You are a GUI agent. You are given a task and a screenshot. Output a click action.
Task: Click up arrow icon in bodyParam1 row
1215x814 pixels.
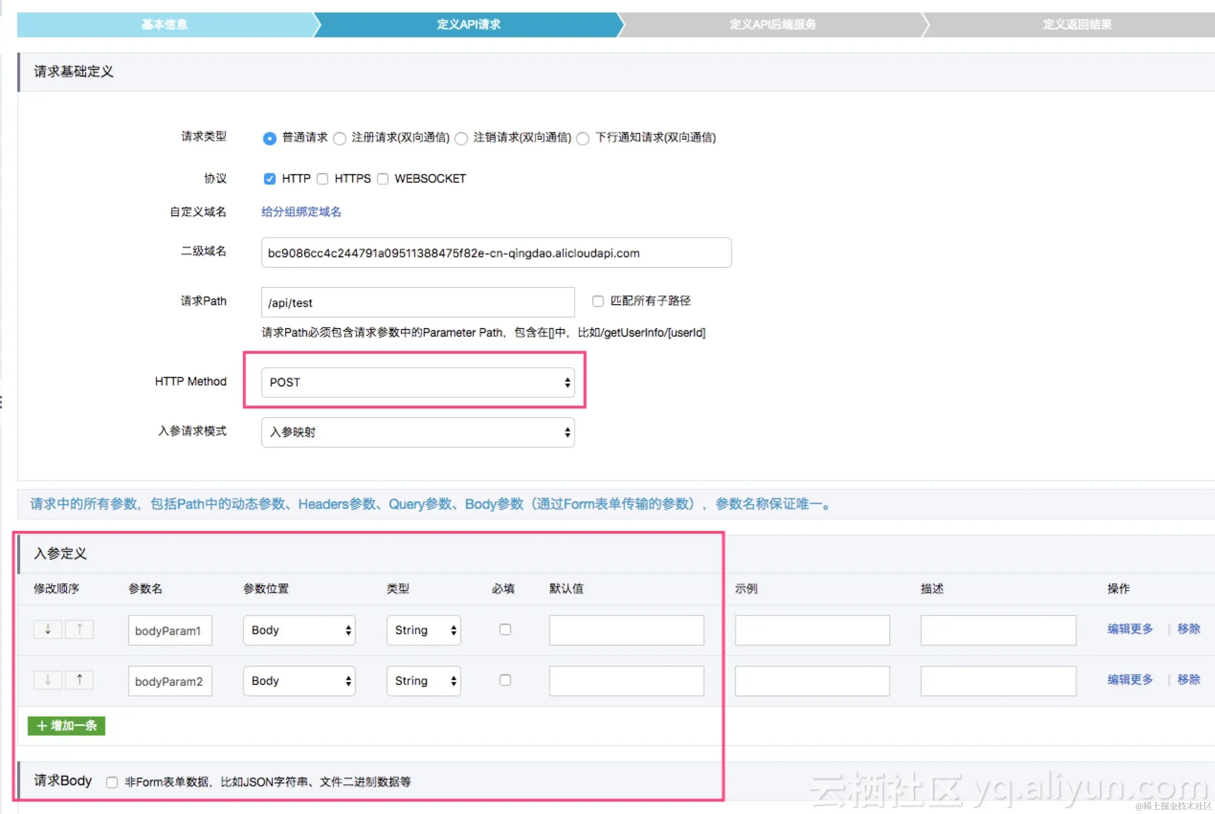[x=79, y=629]
